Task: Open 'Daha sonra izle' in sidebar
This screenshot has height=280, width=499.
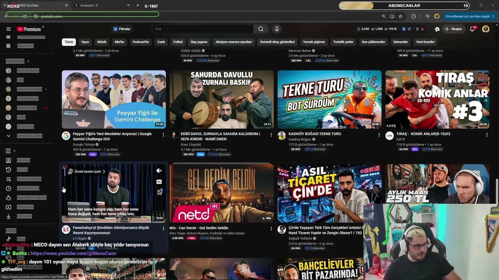Action: 28,188
